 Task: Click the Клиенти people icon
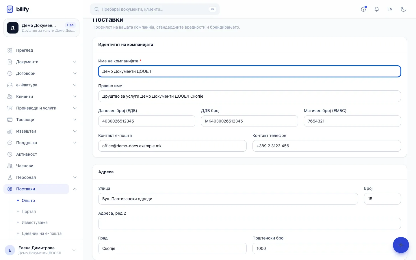coord(10,96)
